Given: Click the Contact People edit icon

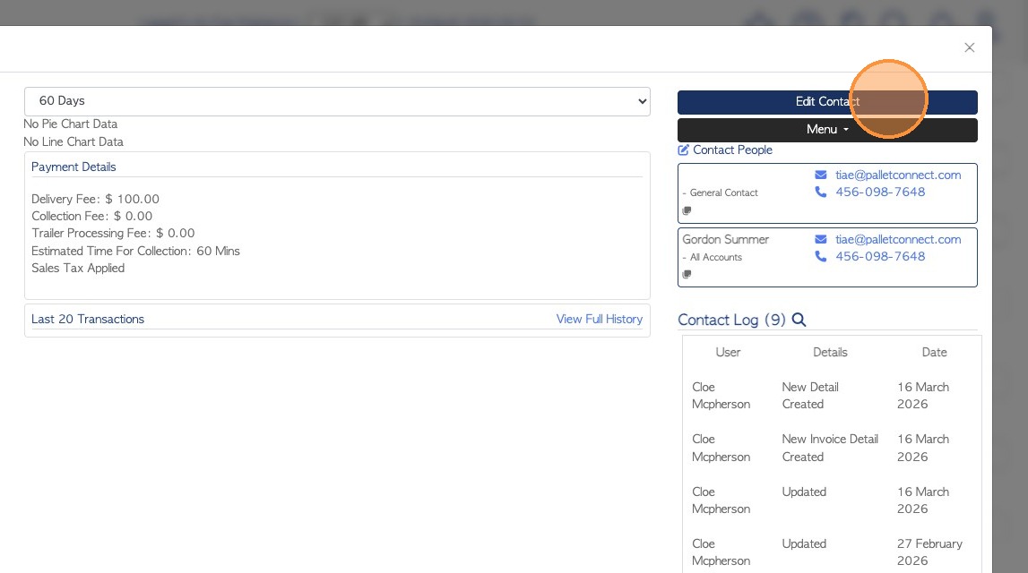Looking at the screenshot, I should coord(683,150).
